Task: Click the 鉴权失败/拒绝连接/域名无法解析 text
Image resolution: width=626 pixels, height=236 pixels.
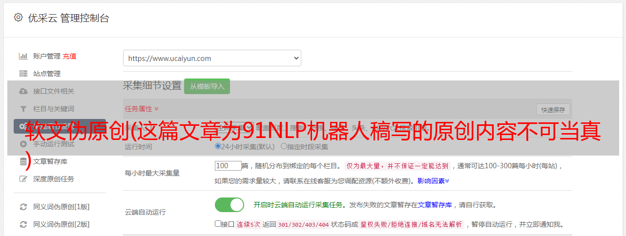Action: pyautogui.click(x=411, y=224)
